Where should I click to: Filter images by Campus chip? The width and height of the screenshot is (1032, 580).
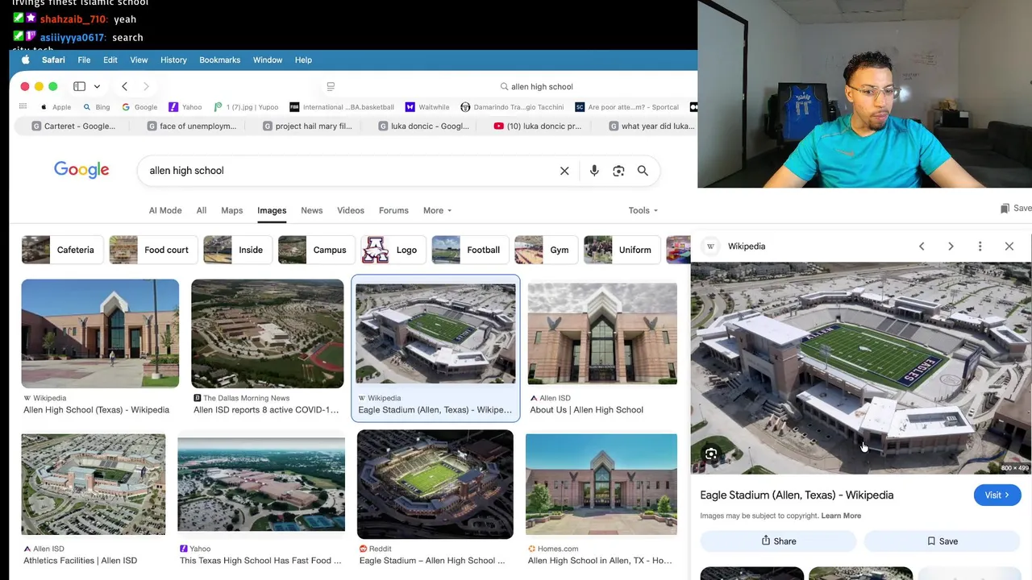[316, 250]
